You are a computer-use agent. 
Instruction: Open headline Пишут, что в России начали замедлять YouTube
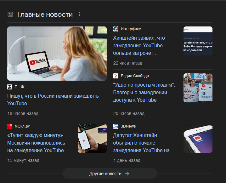pyautogui.click(x=53, y=100)
